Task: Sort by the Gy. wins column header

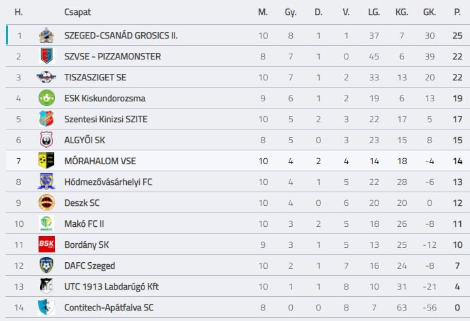Action: click(290, 12)
